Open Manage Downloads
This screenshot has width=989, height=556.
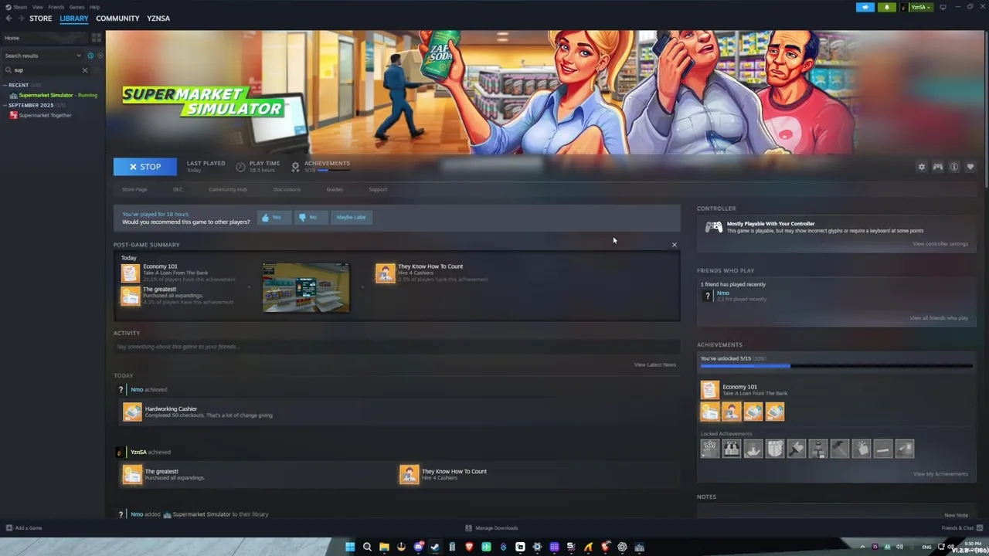pyautogui.click(x=491, y=528)
